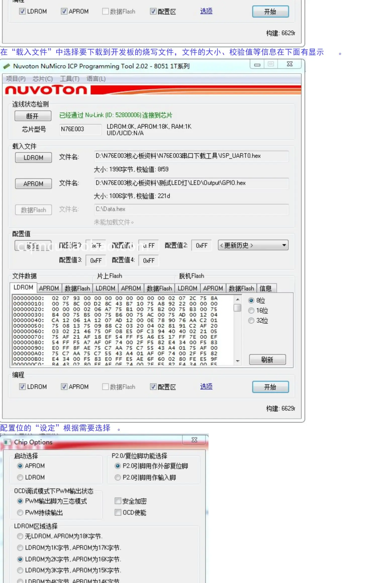
Task: Minimize the Nuvoton ICP Programming Tool window
Action: click(257, 65)
